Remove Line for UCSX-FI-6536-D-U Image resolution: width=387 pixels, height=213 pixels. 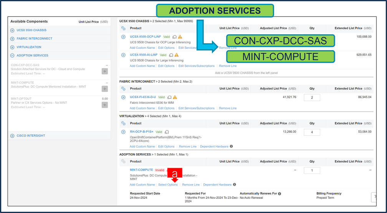(228, 108)
